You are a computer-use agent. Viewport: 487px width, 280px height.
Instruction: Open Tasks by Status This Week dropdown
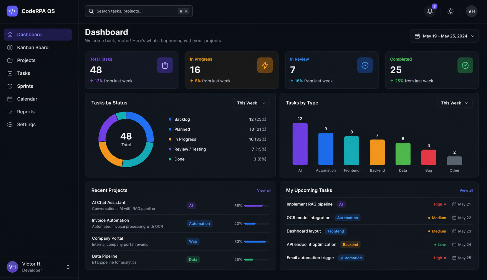pos(251,103)
